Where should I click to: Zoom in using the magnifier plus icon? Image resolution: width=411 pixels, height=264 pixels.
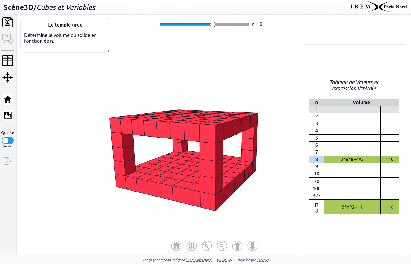click(x=207, y=246)
